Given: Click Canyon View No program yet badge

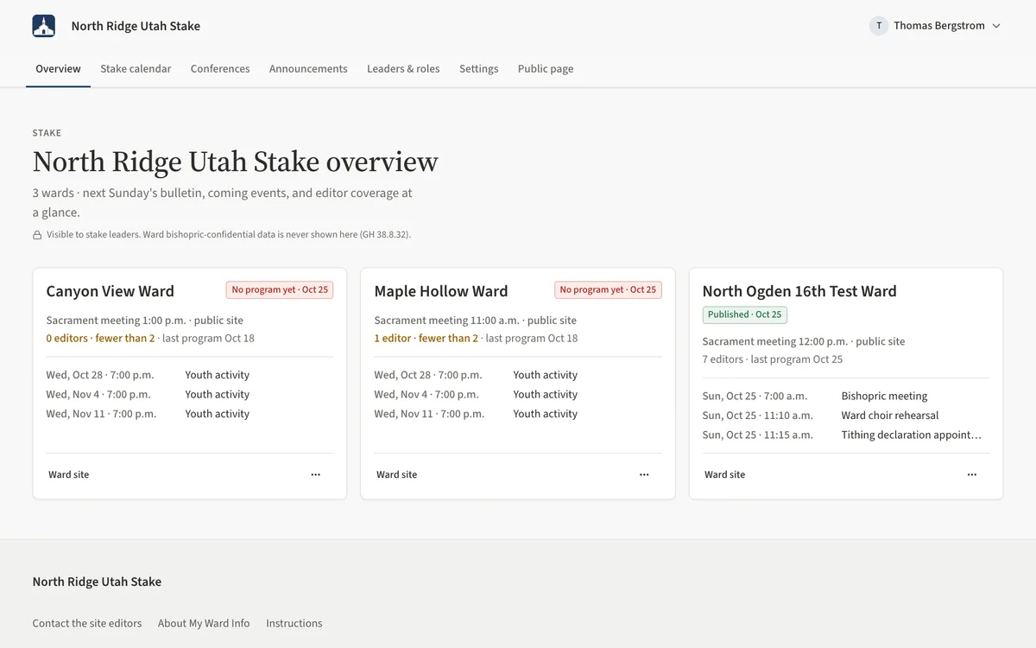Looking at the screenshot, I should [x=280, y=289].
